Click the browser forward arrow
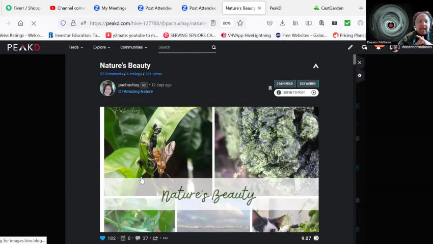 point(8,23)
